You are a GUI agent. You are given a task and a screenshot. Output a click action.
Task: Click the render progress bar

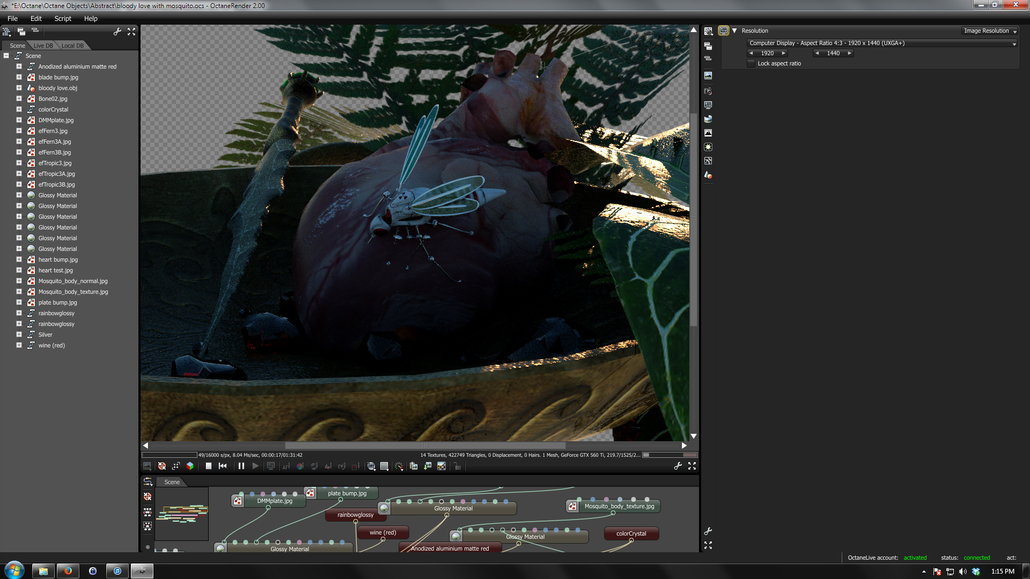[x=170, y=455]
